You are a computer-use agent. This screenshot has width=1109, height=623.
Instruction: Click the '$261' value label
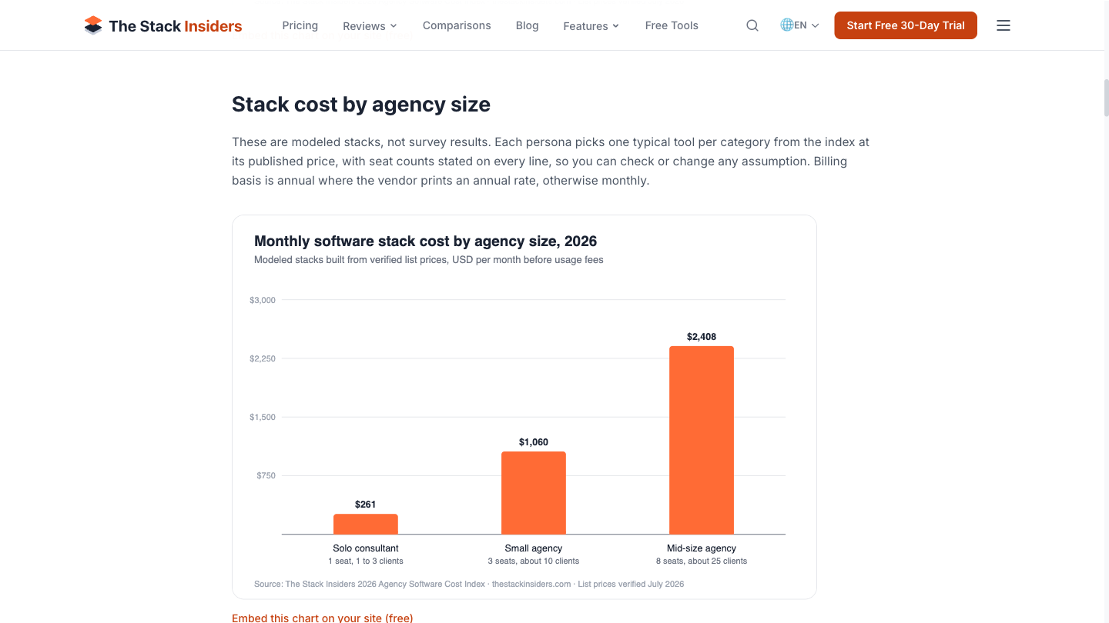pyautogui.click(x=366, y=505)
